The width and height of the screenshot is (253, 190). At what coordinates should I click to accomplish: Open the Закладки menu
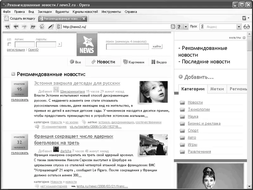45,12
